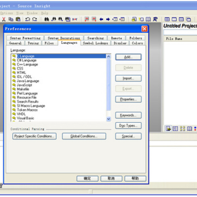Select JavaScript in the language list
The width and height of the screenshot is (197, 197).
pyautogui.click(x=25, y=85)
